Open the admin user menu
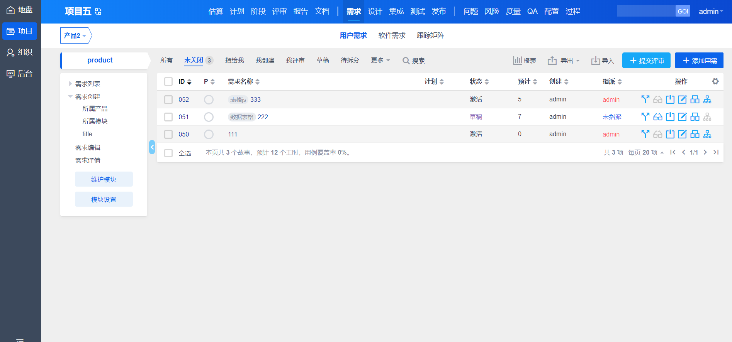The height and width of the screenshot is (342, 732). click(711, 11)
